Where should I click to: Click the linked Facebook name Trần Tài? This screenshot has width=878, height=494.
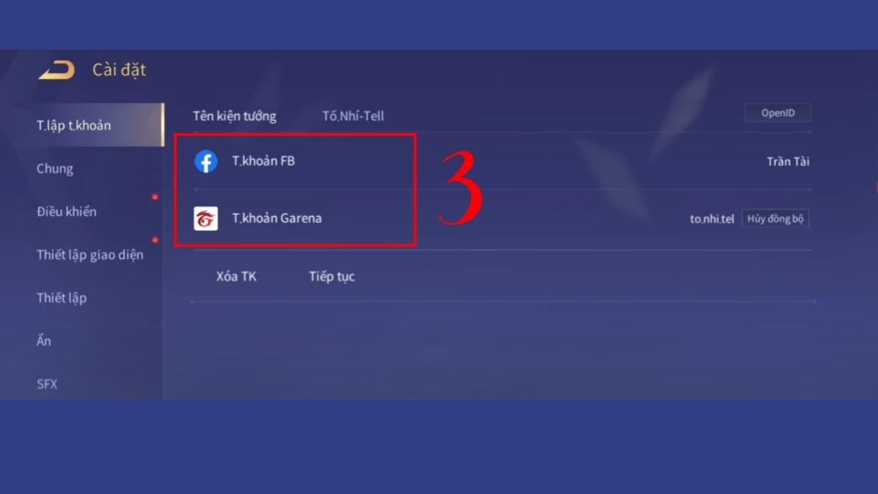(788, 162)
